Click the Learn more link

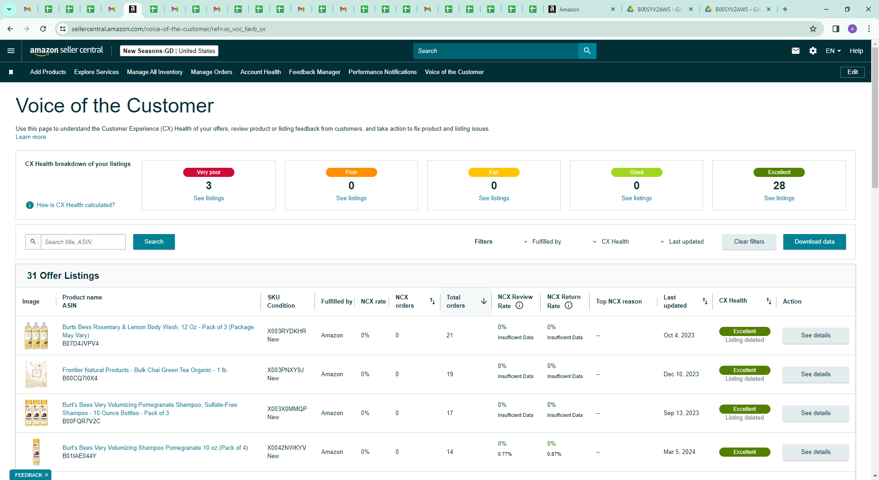[31, 137]
